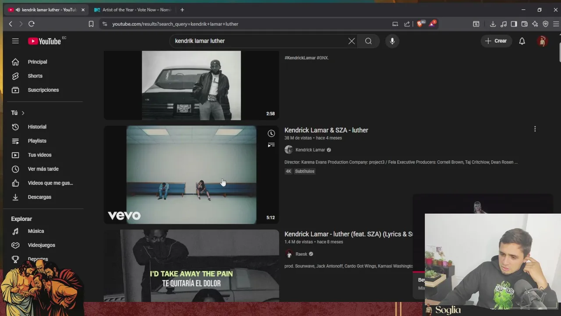Open Ver más tarde
The image size is (561, 316).
click(43, 169)
